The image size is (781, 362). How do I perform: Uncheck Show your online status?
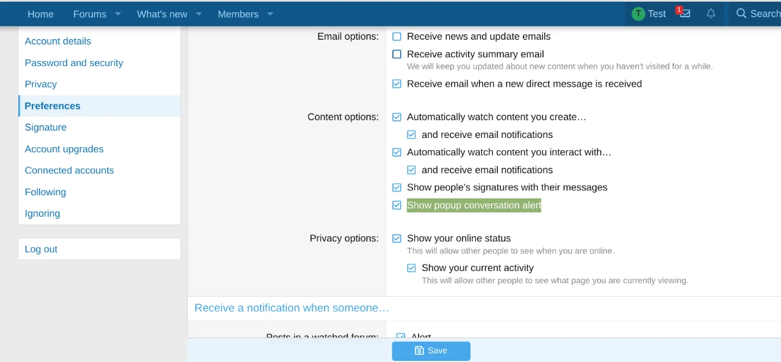(x=397, y=239)
